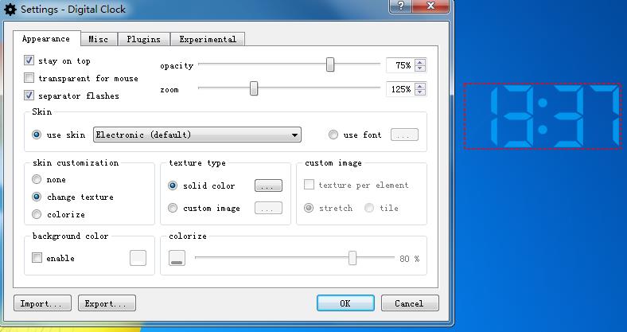Decrease zoom with the down spinner arrow
Viewport: 627px width, 332px height.
pos(420,92)
